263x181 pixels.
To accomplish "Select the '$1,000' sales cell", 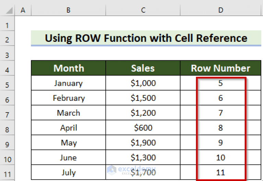I will click(x=143, y=83).
